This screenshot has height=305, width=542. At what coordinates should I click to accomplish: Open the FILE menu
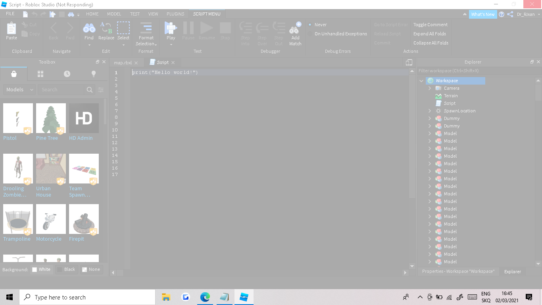click(10, 14)
